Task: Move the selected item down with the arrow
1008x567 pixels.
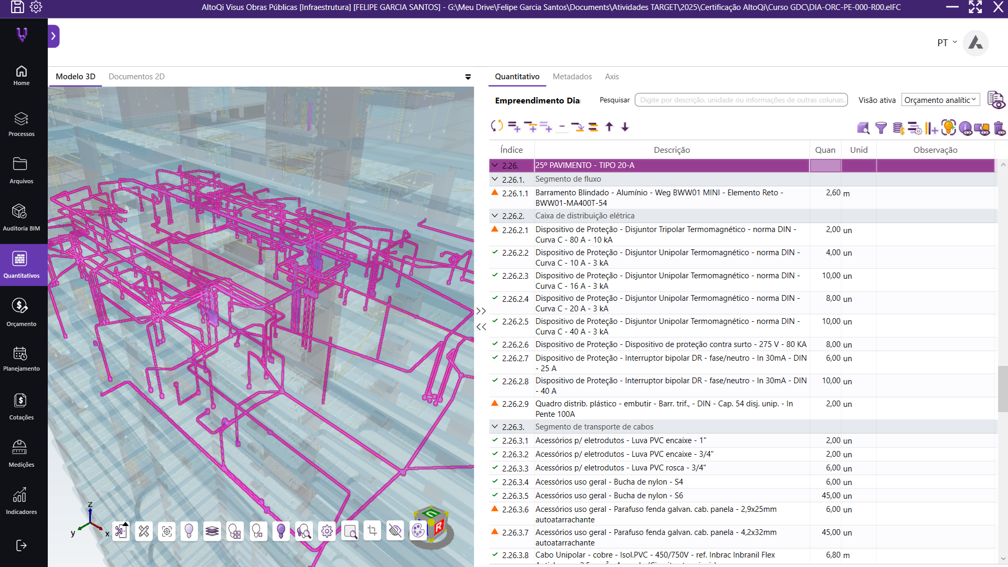Action: pyautogui.click(x=625, y=127)
